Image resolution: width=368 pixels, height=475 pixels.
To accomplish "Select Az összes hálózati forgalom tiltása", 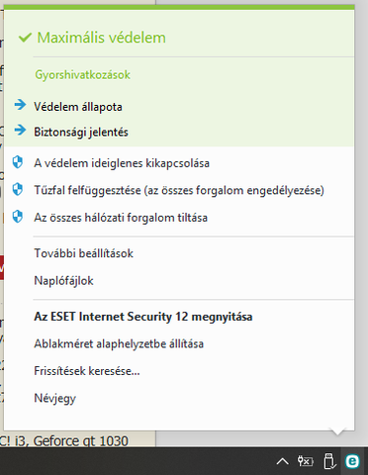I will (x=121, y=218).
